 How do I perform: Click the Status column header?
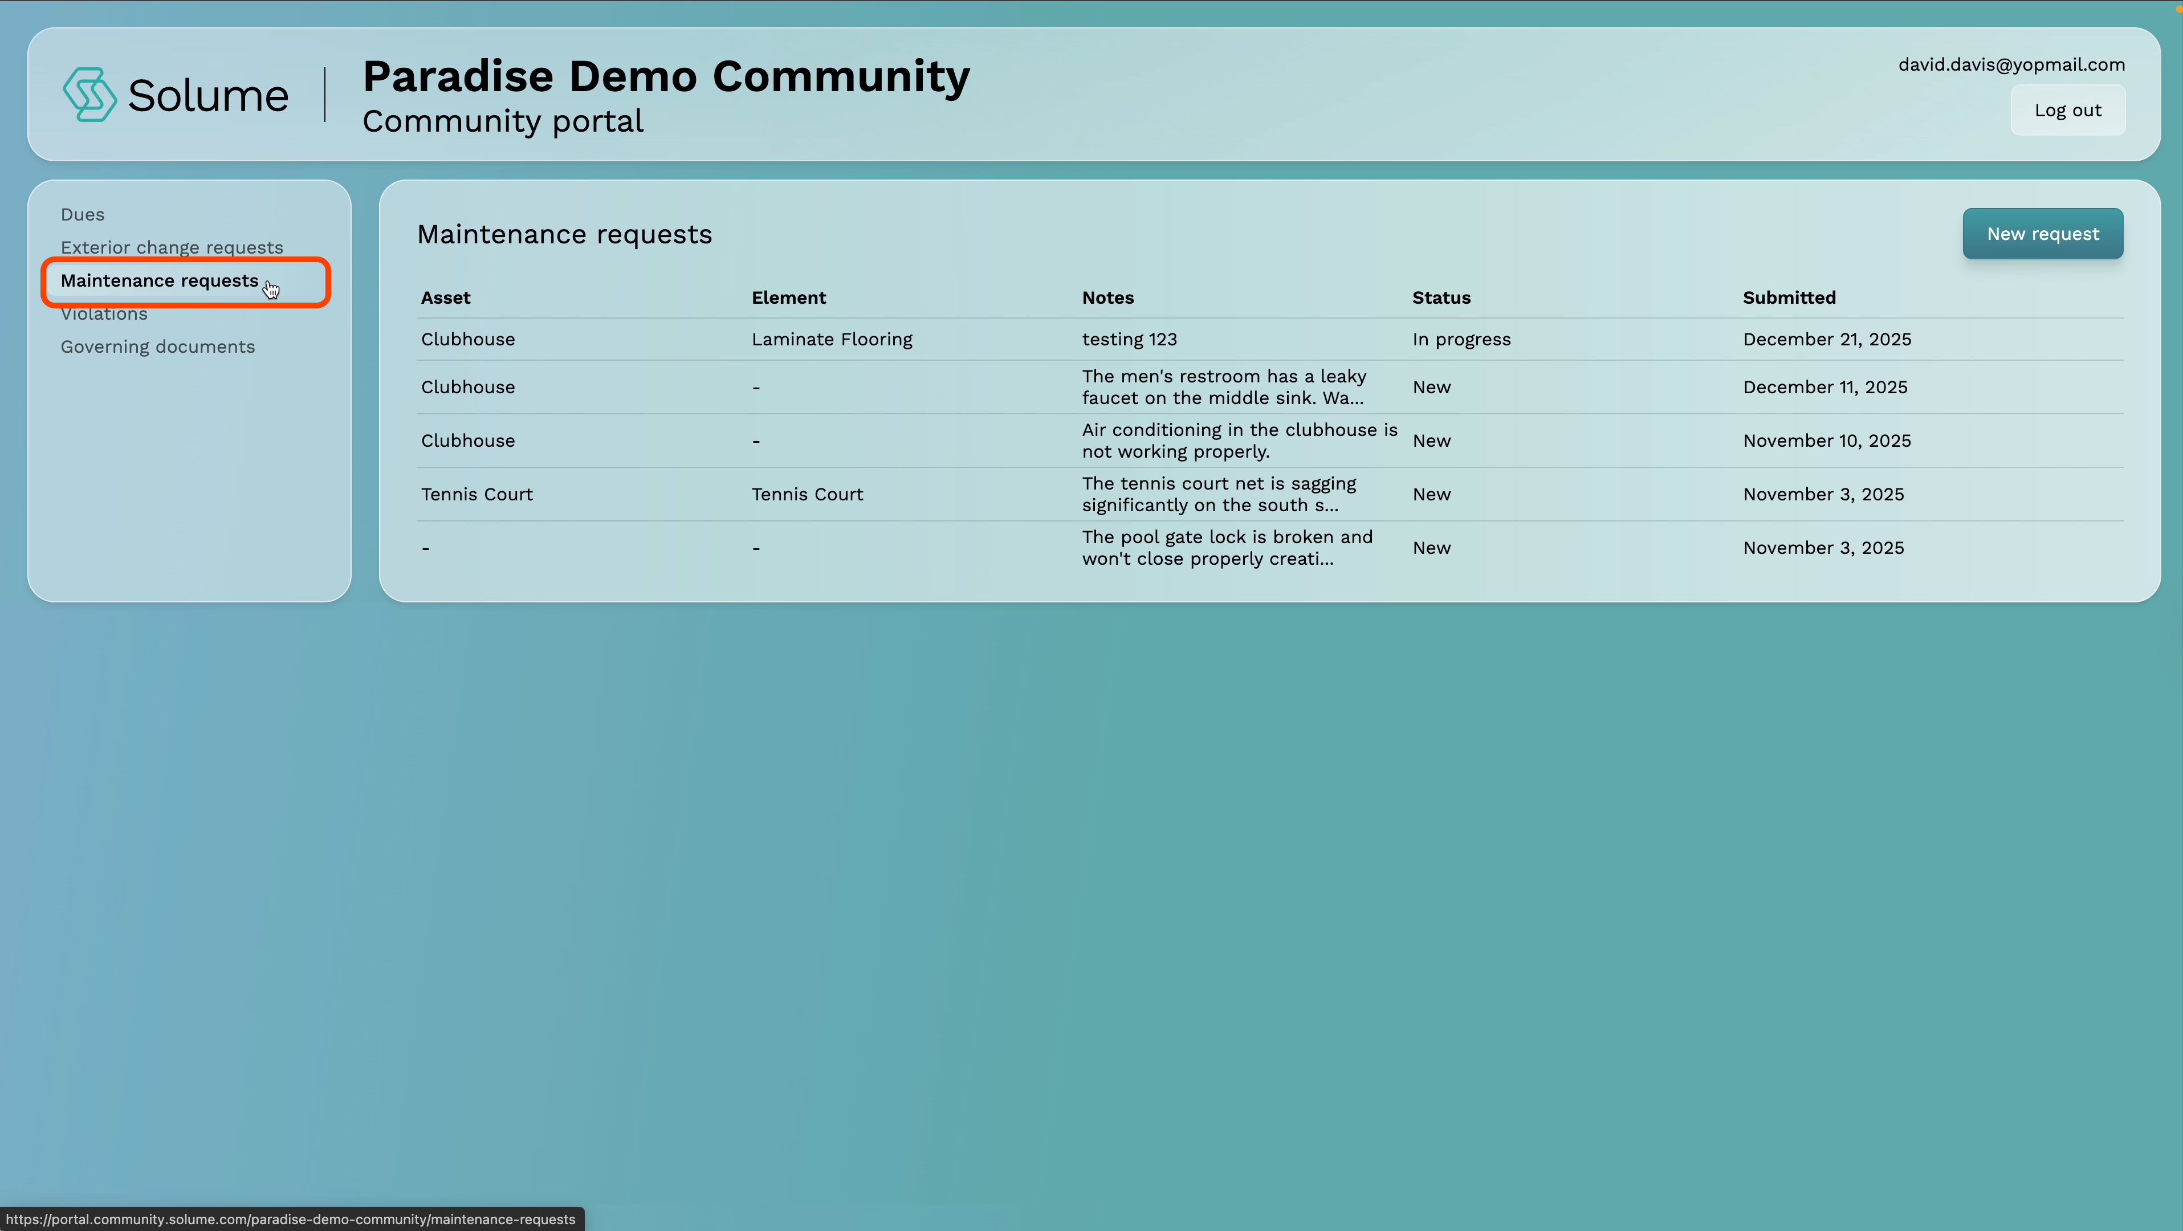click(x=1441, y=297)
